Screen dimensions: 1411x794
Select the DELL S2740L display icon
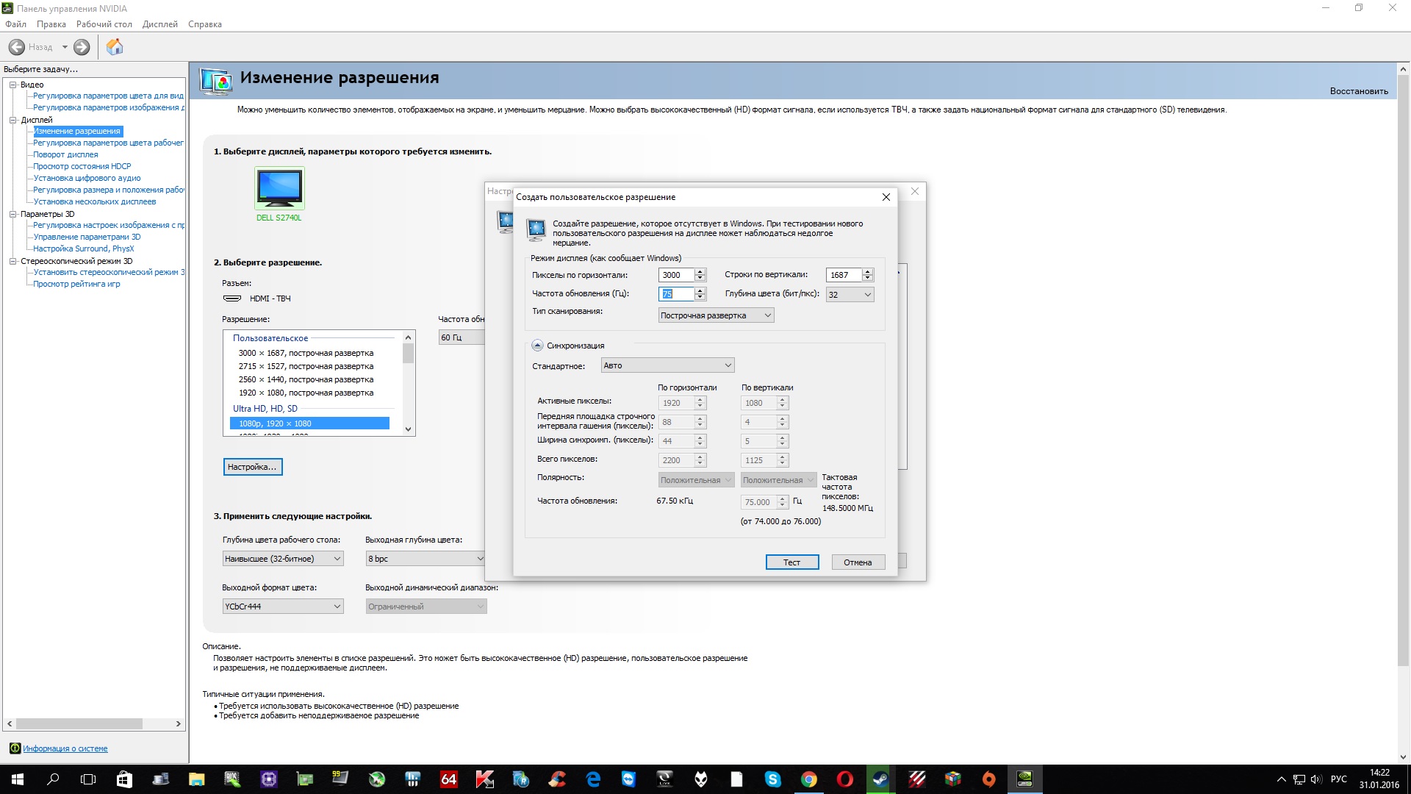click(279, 188)
